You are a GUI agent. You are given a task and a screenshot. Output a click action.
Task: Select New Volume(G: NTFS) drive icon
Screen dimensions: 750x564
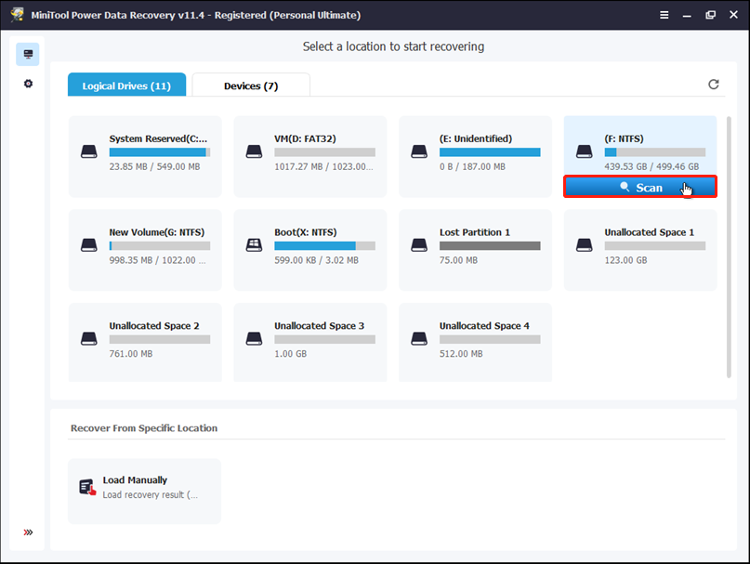89,245
